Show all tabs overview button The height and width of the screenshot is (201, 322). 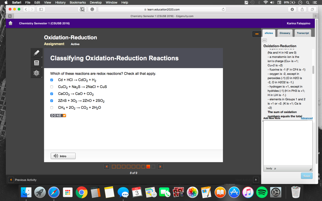(x=312, y=9)
